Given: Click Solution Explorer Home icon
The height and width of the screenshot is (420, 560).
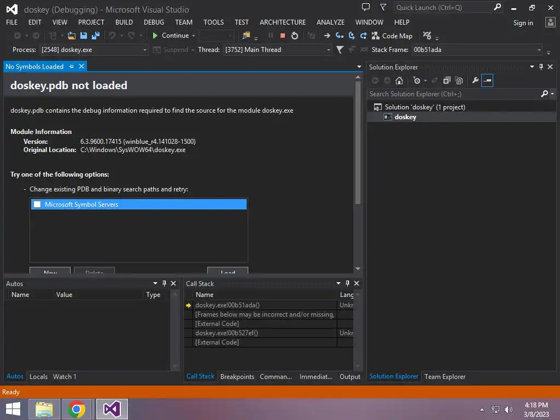Looking at the screenshot, I should 399,81.
